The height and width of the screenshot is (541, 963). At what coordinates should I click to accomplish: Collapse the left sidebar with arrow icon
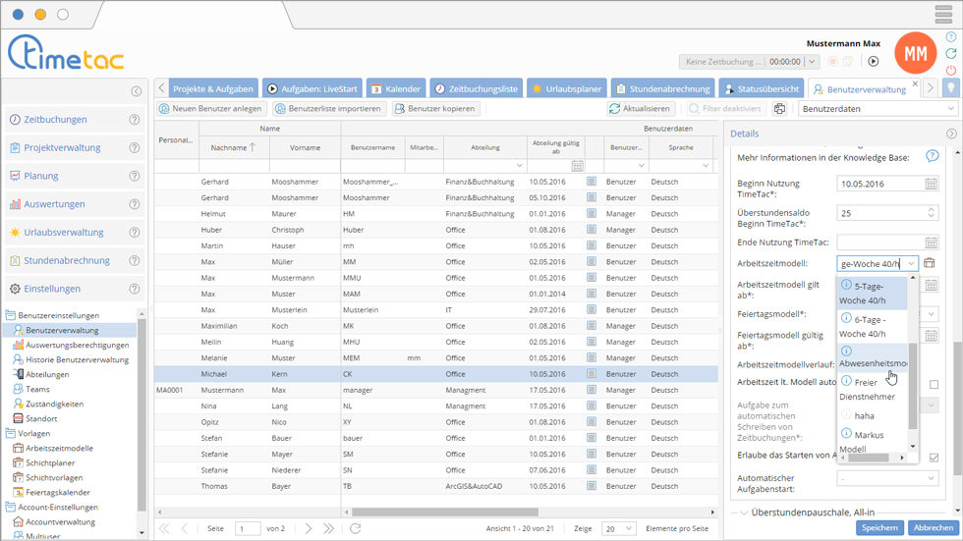tap(136, 91)
